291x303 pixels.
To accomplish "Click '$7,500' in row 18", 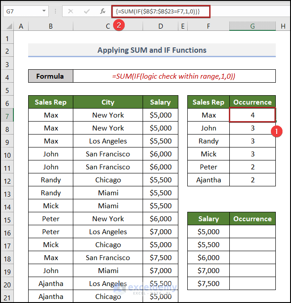I will (160, 257).
